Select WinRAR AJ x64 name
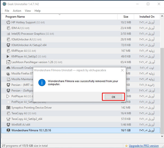The image size is (164, 148). tap(21, 125)
